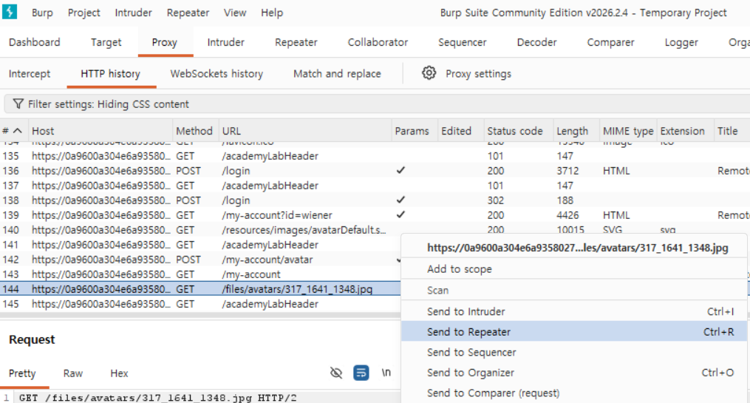Open the Burp menu

click(42, 13)
